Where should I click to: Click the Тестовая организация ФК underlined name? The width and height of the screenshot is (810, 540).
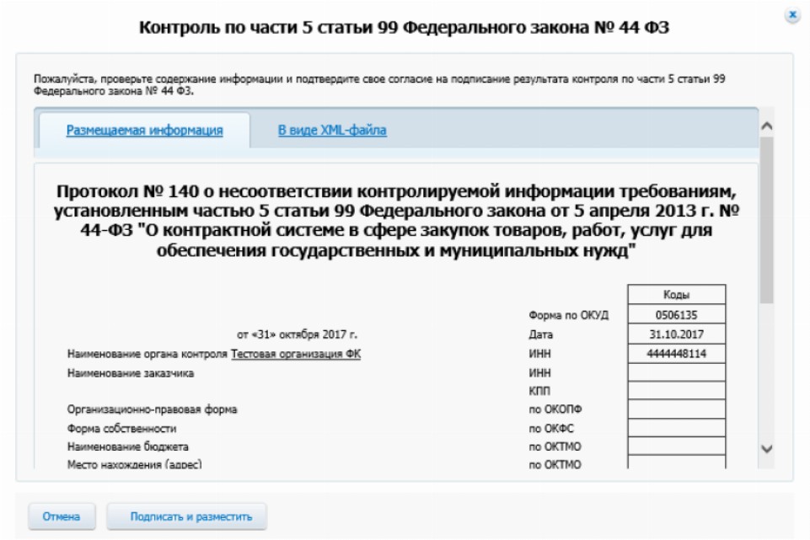point(296,354)
